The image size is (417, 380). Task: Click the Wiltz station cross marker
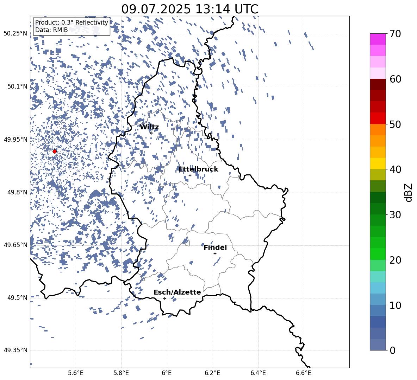151,133
